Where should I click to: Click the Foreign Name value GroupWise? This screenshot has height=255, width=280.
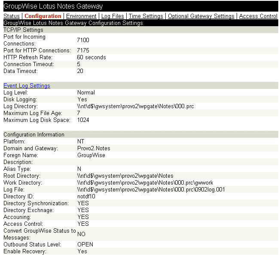(x=91, y=155)
